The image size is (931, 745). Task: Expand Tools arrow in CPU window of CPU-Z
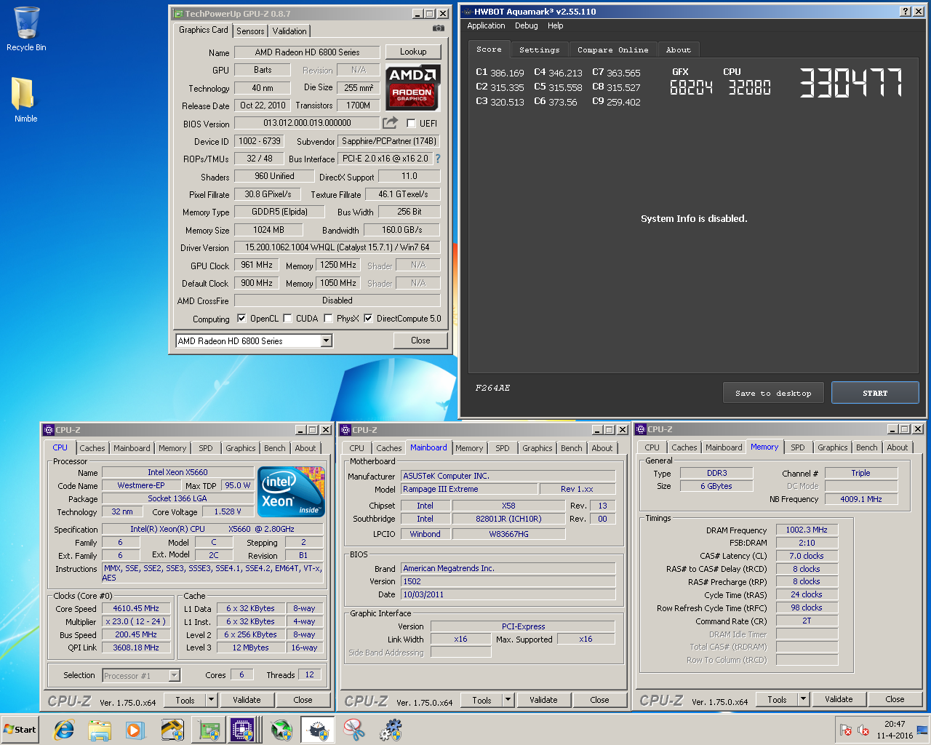tap(212, 700)
